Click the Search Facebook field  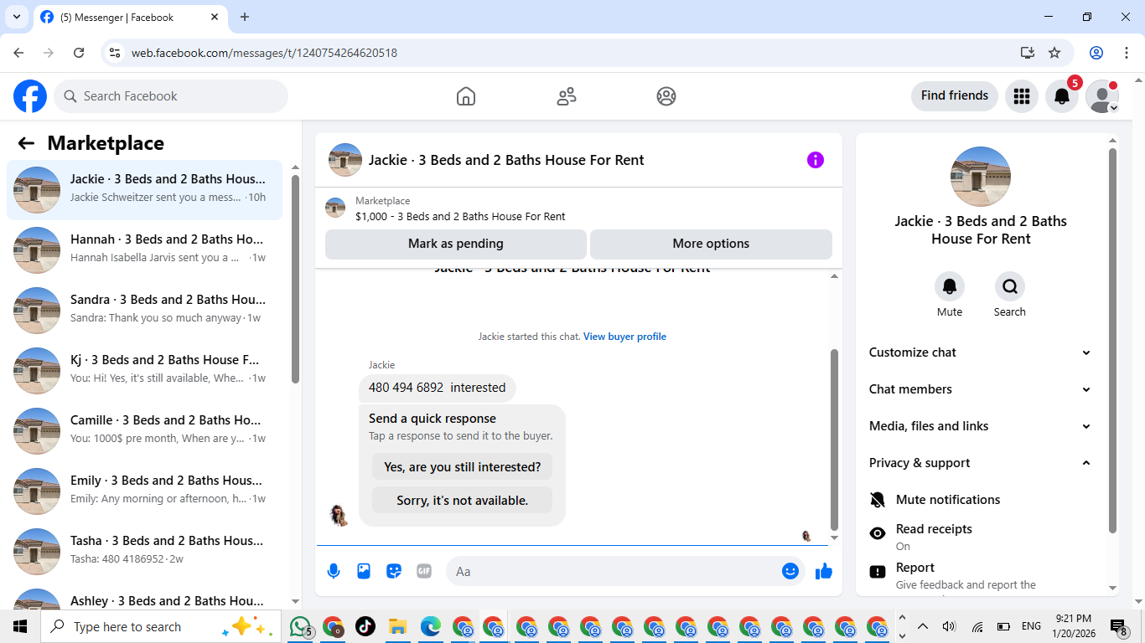[171, 96]
